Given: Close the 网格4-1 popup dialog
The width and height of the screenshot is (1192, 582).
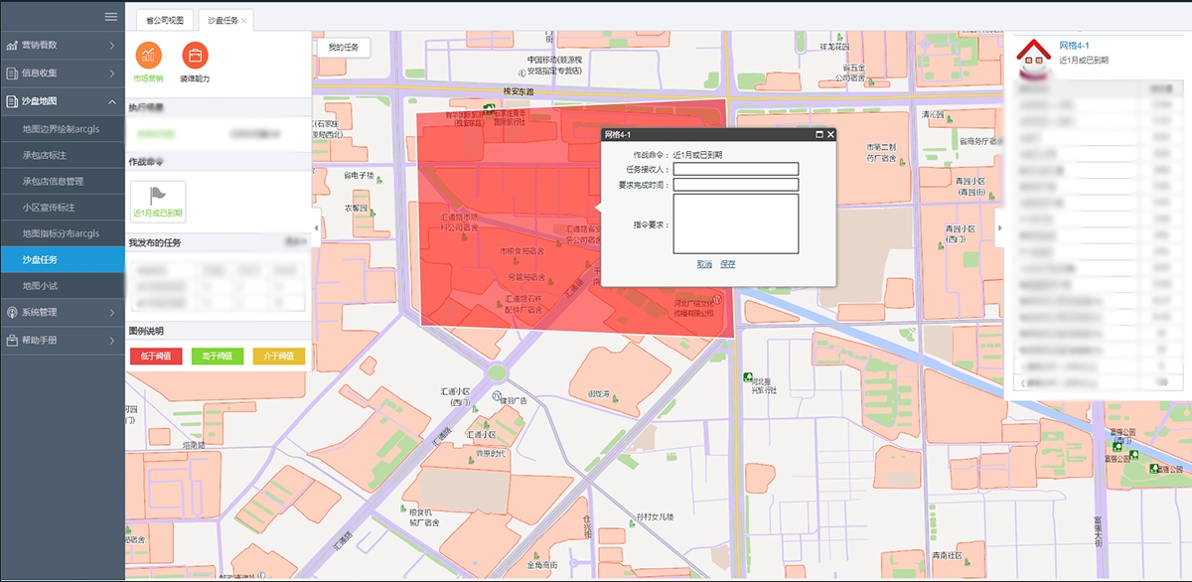Looking at the screenshot, I should point(830,134).
